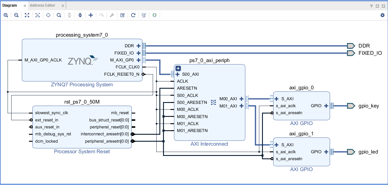Select the Diagram tab
The height and width of the screenshot is (185, 388).
click(x=9, y=5)
